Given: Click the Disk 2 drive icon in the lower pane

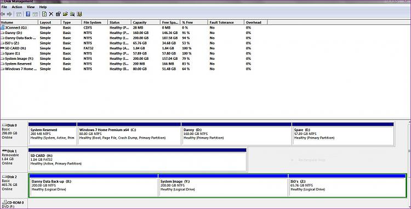Looking at the screenshot, I should pos(4,177).
